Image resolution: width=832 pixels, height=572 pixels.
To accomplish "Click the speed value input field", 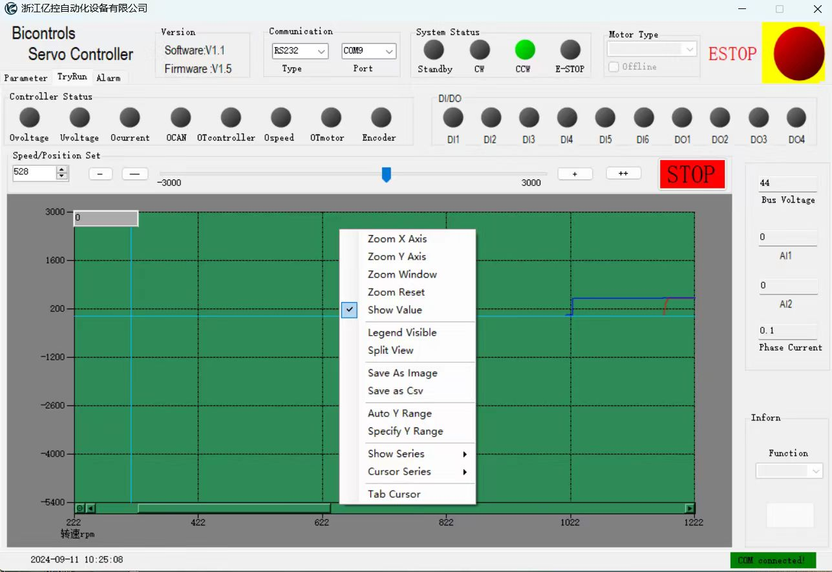I will 34,172.
